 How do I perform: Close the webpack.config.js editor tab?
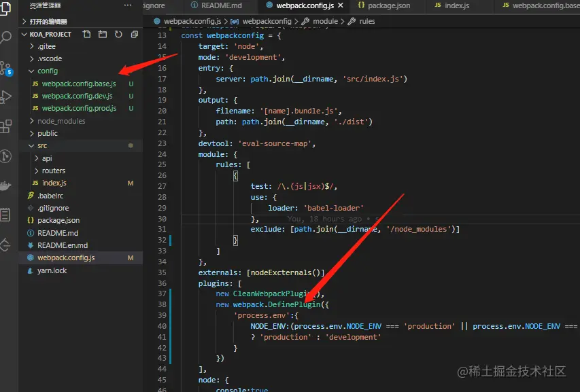pyautogui.click(x=341, y=5)
